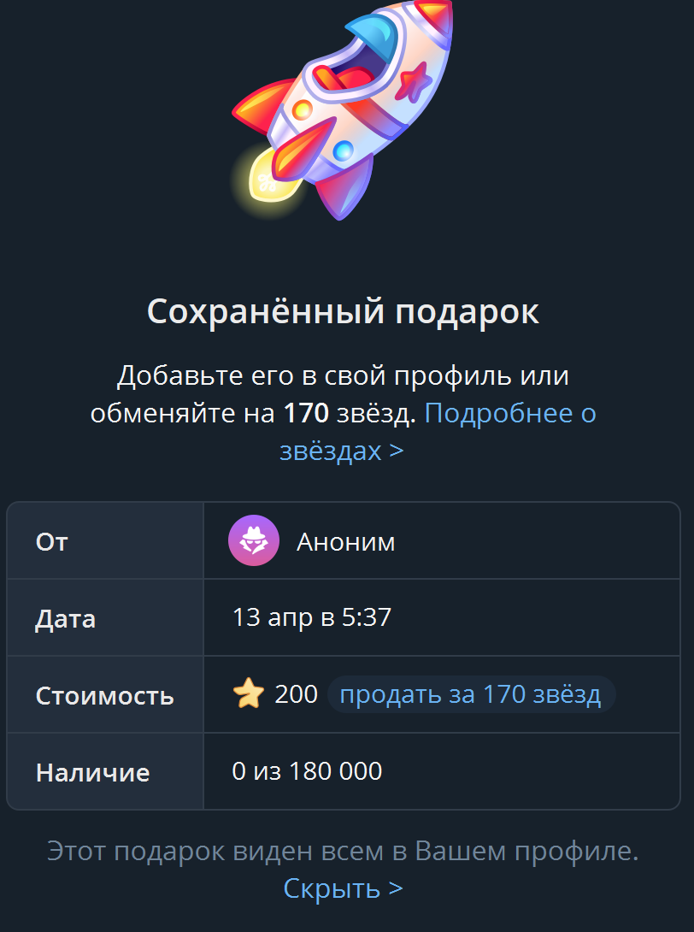The image size is (694, 932).
Task: Click 'Скрыть >' to hide gift
Action: point(343,888)
